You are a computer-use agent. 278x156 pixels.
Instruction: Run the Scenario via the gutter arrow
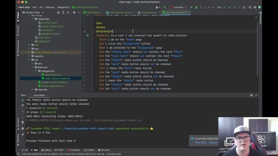(x=88, y=36)
